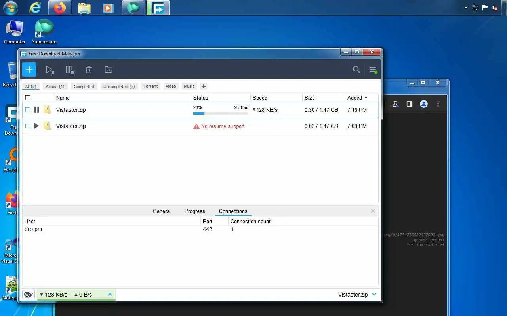The height and width of the screenshot is (316, 507).
Task: Click the zip icon of the 7:16 PM download
Action: [x=48, y=110]
